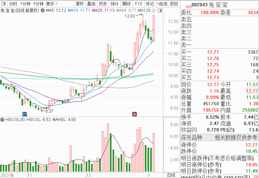The width and height of the screenshot is (259, 178).
Task: Click the 11 month marker on time axis
Action: pos(30,175)
